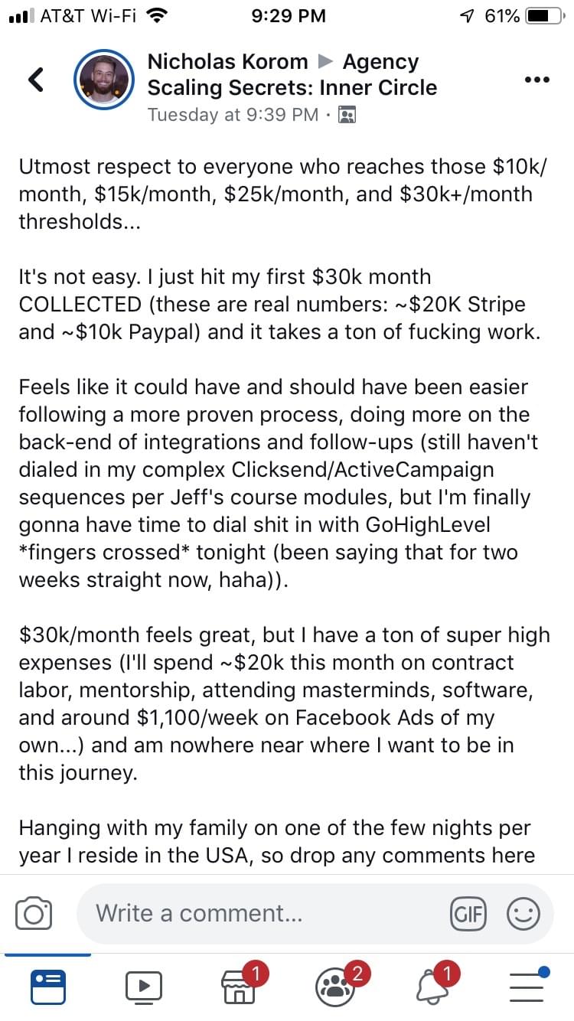Open the Marketplace tab with badge

[x=240, y=986]
